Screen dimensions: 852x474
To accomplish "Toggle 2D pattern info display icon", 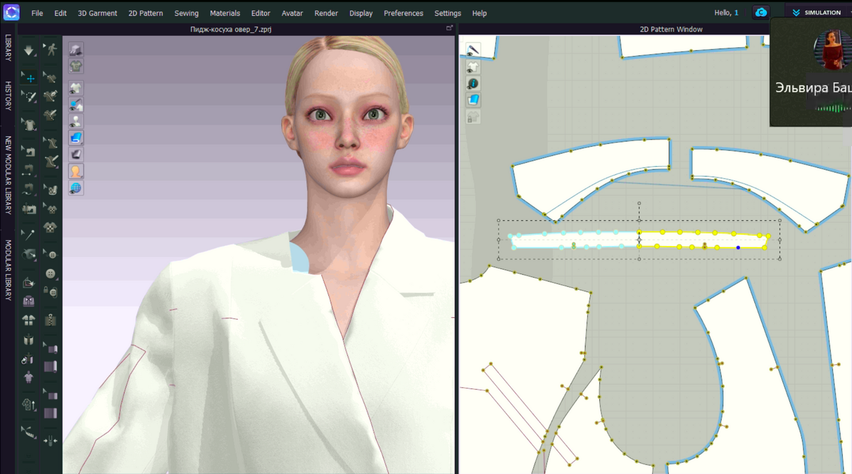I will [x=473, y=84].
